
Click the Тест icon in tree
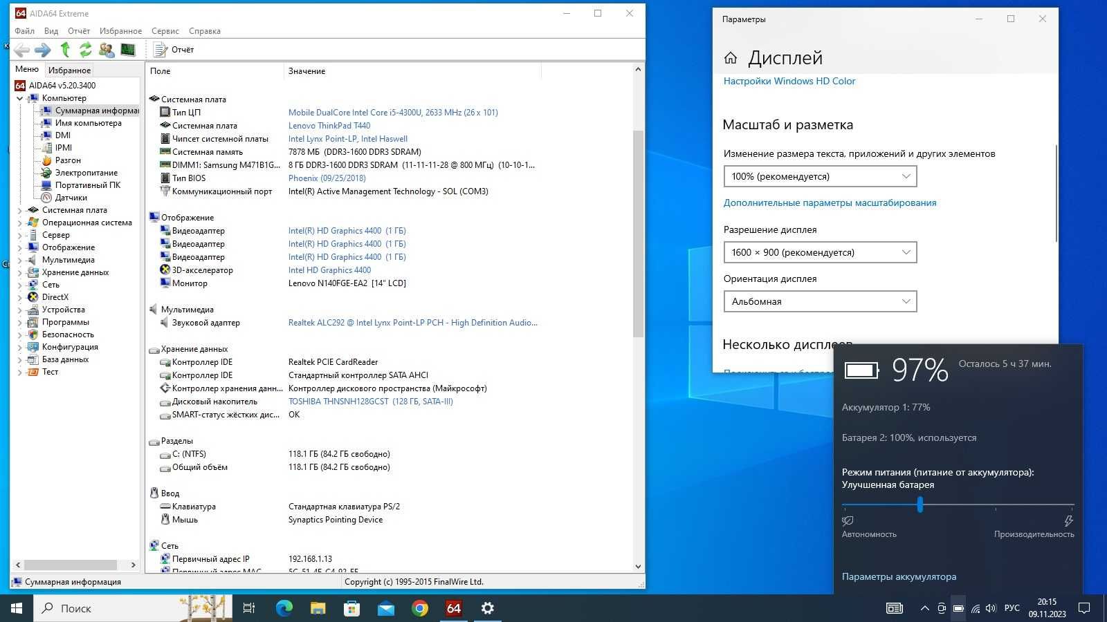pyautogui.click(x=33, y=372)
